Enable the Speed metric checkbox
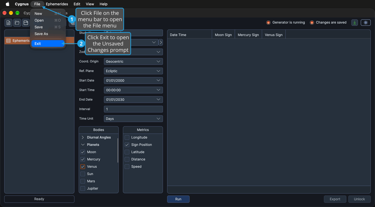 (127, 167)
